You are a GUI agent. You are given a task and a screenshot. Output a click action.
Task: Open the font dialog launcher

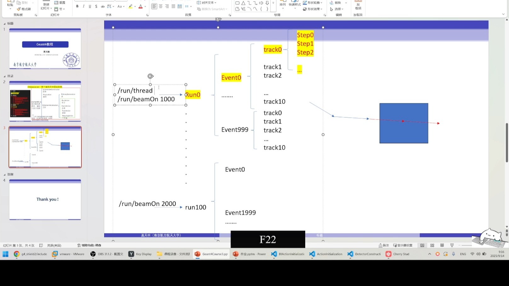point(147,15)
